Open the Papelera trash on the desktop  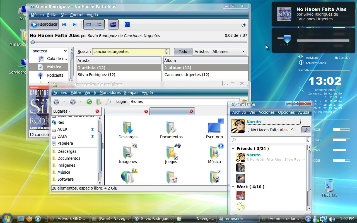coord(329,188)
